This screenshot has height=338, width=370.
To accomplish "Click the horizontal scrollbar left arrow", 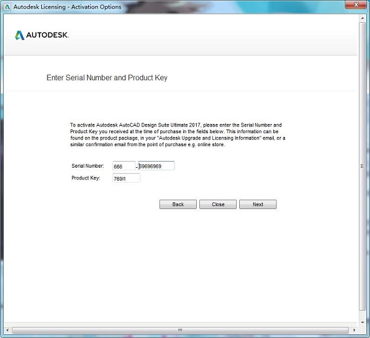I will click(6, 330).
